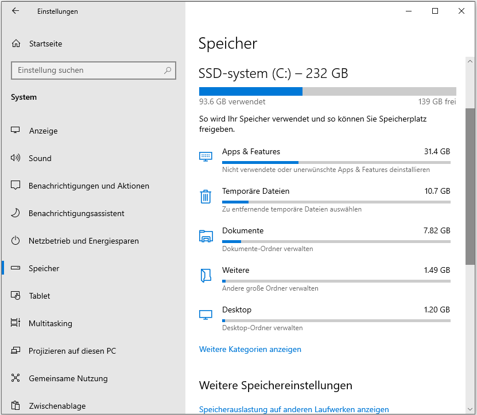Open Zwischenablage settings in sidebar
This screenshot has height=415, width=477.
click(57, 406)
